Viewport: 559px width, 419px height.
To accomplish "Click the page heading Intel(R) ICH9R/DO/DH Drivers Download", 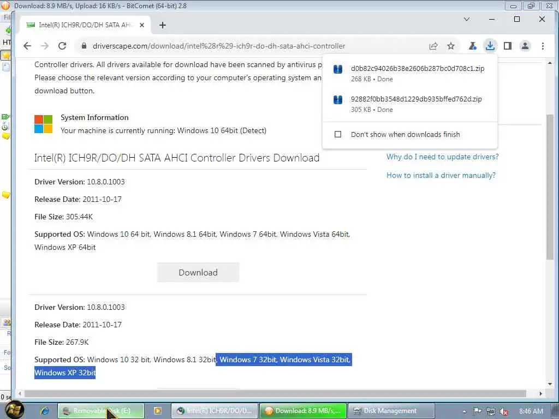I will tap(177, 158).
